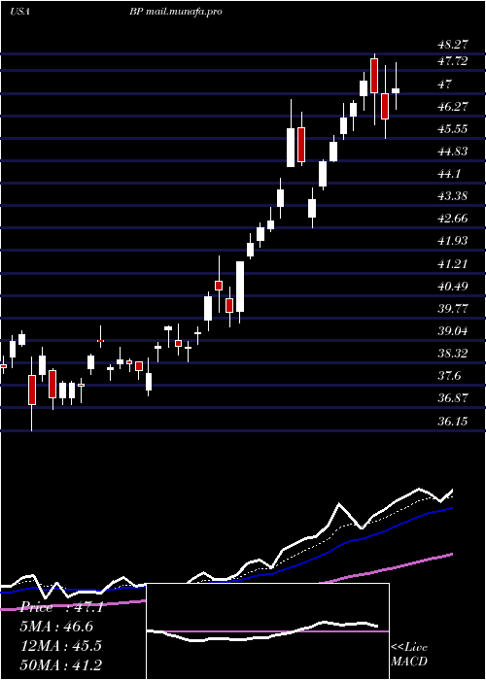Viewport: 486px width, 680px height.
Task: Click the BP mail.munafa.pro chart title
Action: 176,12
